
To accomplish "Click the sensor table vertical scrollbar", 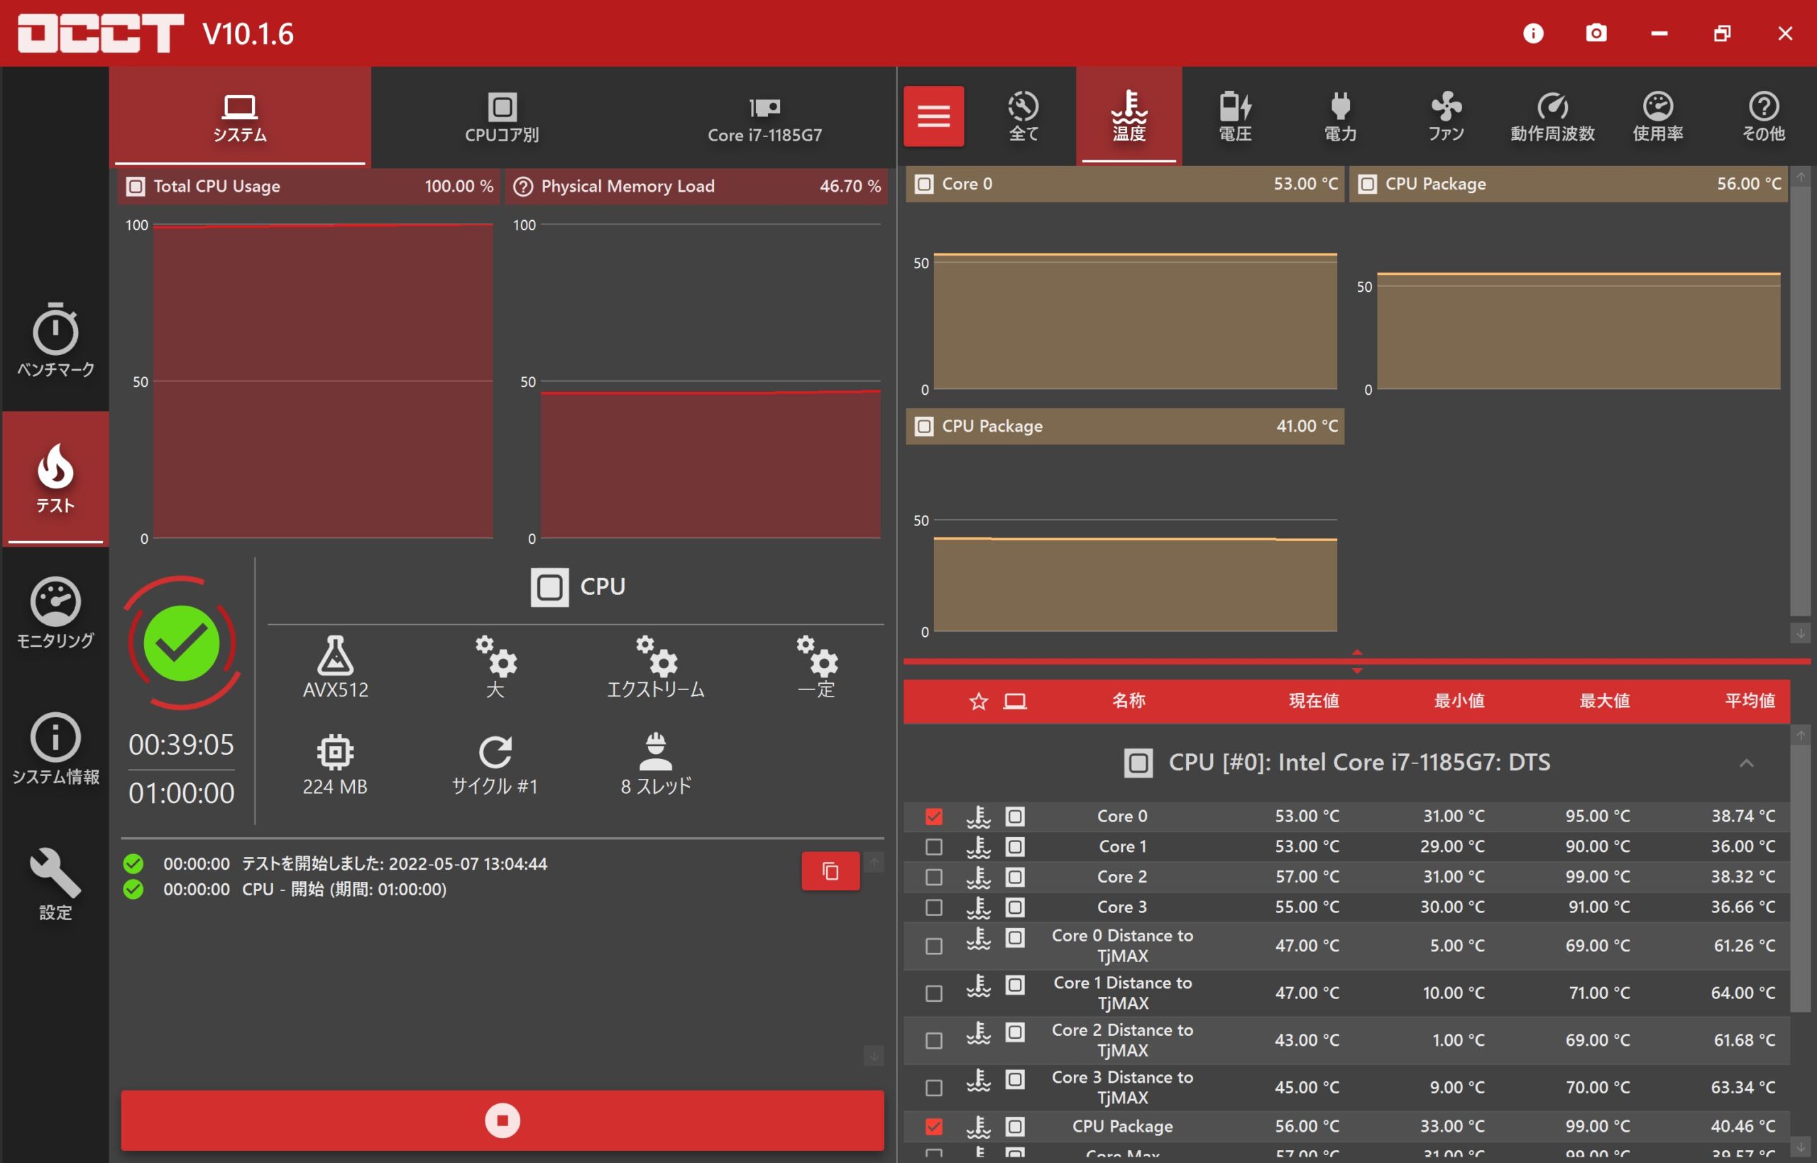I will [x=1801, y=878].
